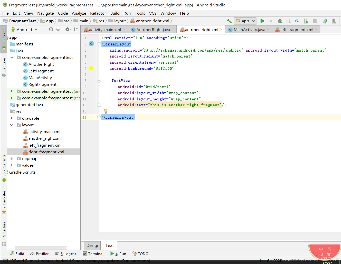Select right_fragment.xml in project tree
This screenshot has width=341, height=264.
tap(44, 152)
